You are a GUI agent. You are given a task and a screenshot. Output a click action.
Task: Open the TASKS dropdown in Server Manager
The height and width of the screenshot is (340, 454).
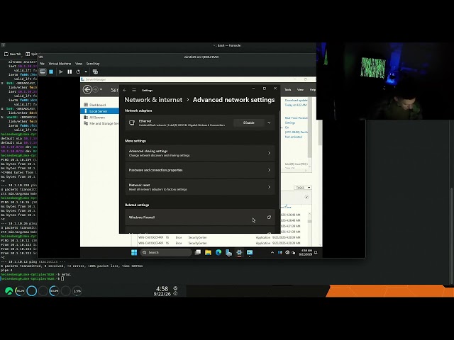click(x=303, y=188)
